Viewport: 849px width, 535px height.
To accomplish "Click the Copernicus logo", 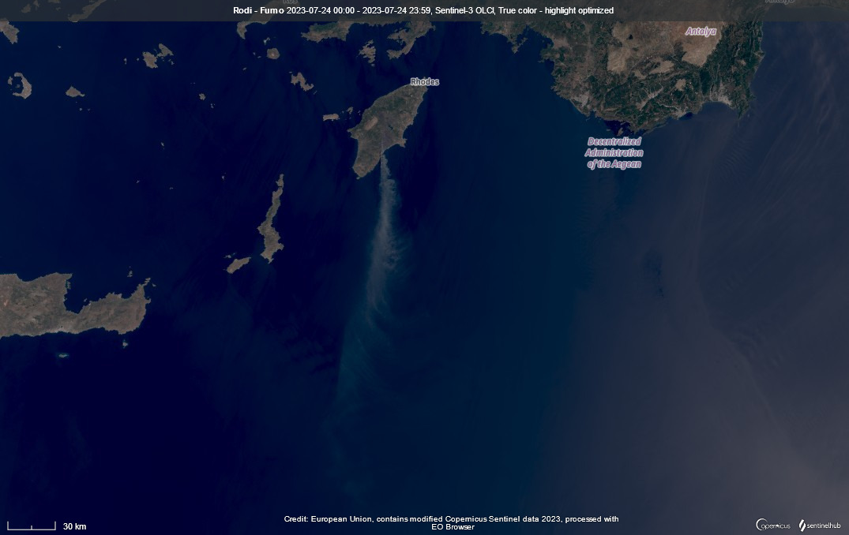I will pyautogui.click(x=773, y=525).
